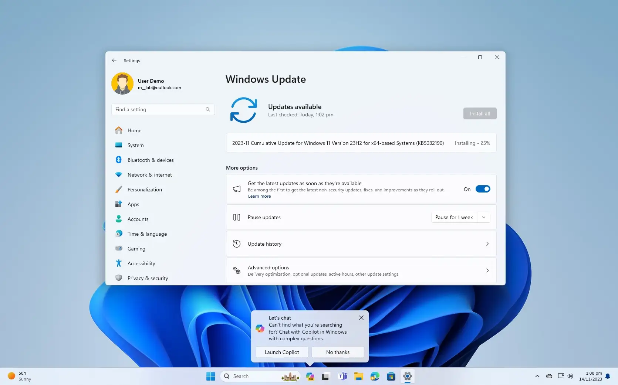Click the User Demo profile picture
The width and height of the screenshot is (618, 385).
coord(122,84)
